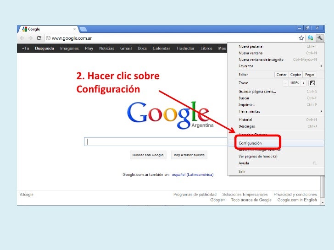
Task: Select Imprimir... in the menu
Action: click(276, 104)
